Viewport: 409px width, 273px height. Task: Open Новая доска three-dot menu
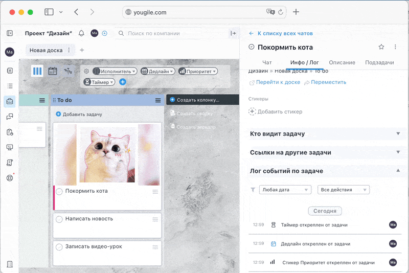coord(69,50)
